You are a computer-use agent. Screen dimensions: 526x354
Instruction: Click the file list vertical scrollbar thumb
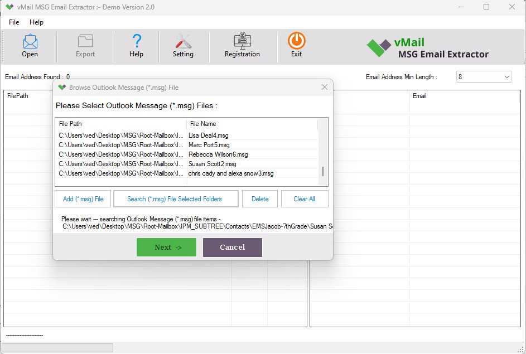coord(323,171)
